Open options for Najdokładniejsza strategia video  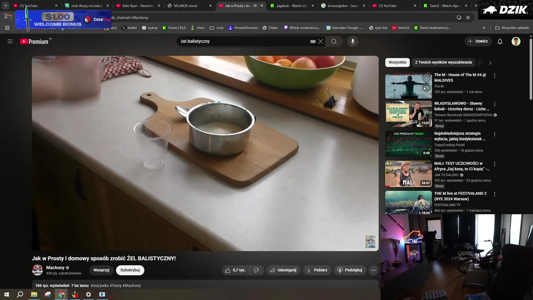pos(495,134)
